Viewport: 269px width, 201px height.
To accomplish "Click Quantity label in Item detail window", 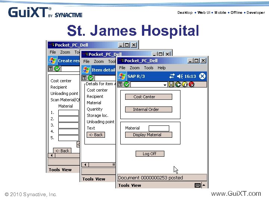I will [x=95, y=109].
